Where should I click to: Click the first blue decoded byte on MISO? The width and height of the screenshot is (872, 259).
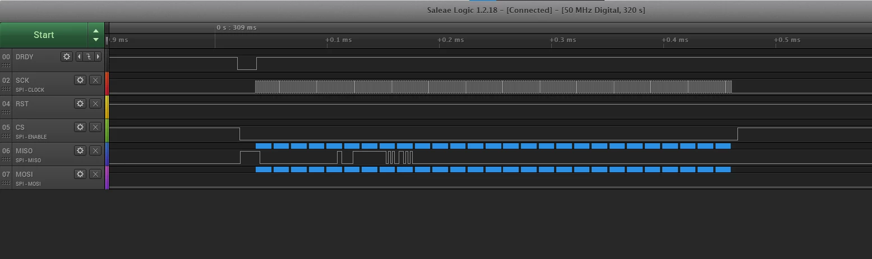point(264,146)
